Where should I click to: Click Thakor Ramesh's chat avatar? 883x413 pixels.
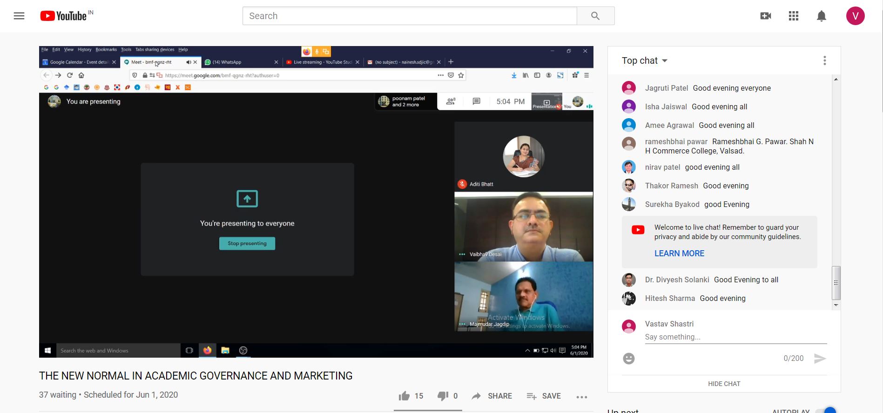tap(629, 186)
